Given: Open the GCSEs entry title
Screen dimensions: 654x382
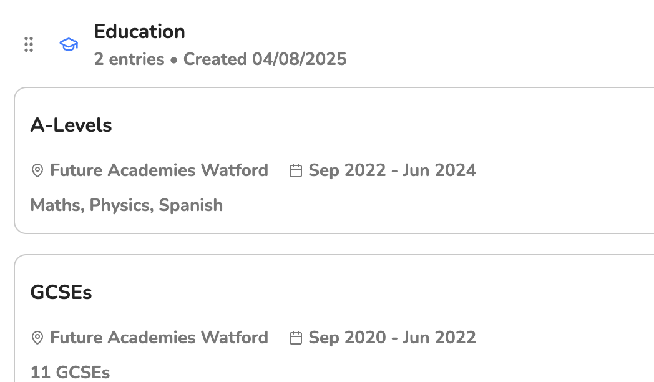Looking at the screenshot, I should pos(61,293).
